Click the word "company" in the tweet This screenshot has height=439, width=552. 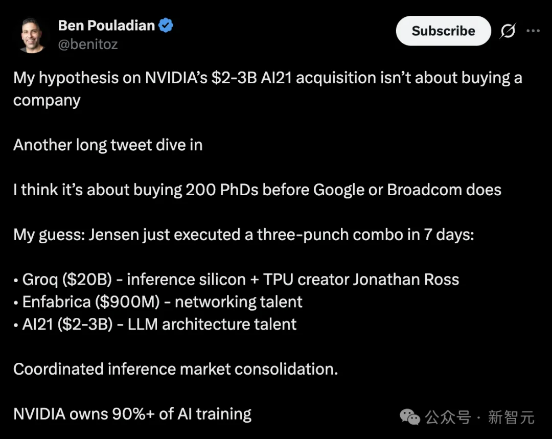47,100
